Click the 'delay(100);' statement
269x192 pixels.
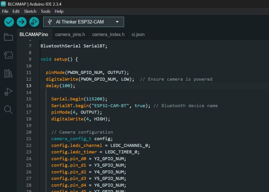pyautogui.click(x=60, y=86)
